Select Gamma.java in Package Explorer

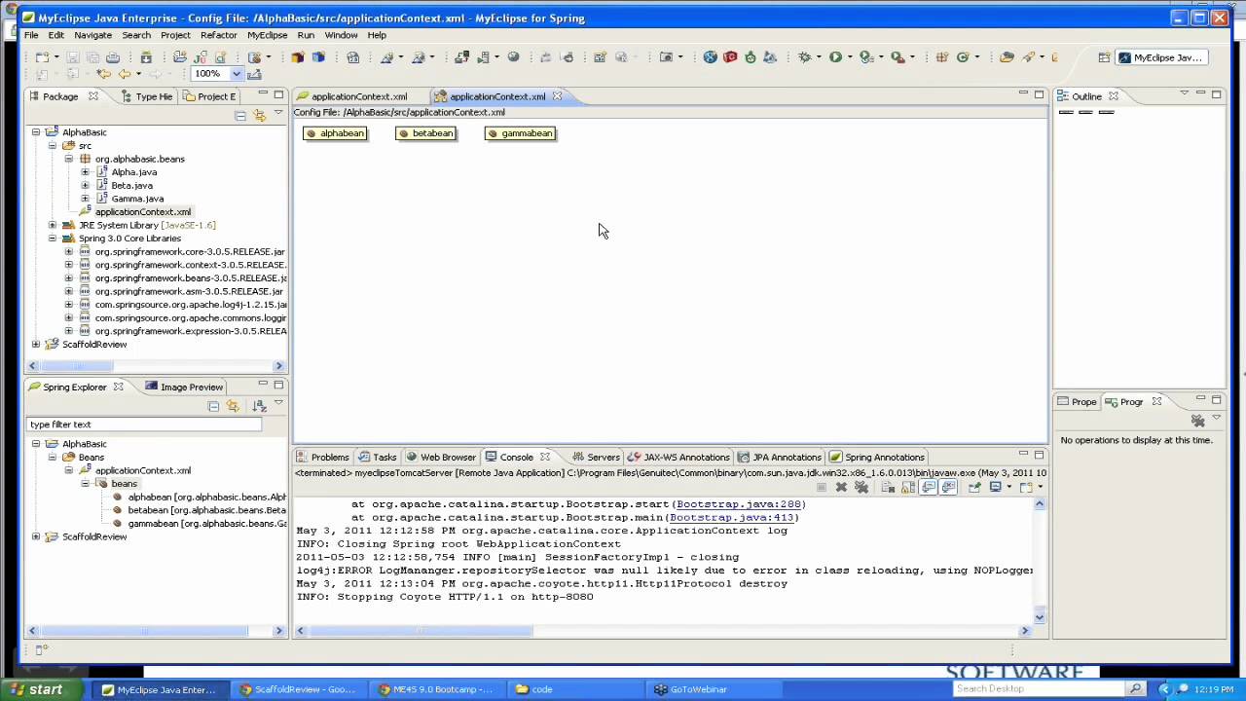pyautogui.click(x=137, y=199)
